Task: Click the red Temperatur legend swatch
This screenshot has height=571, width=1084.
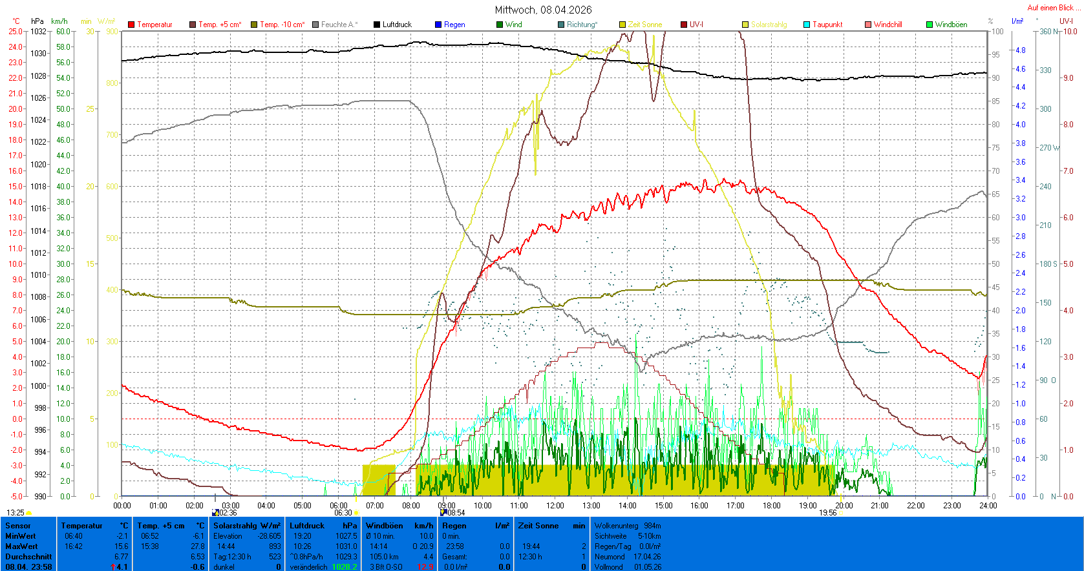Action: coord(131,25)
